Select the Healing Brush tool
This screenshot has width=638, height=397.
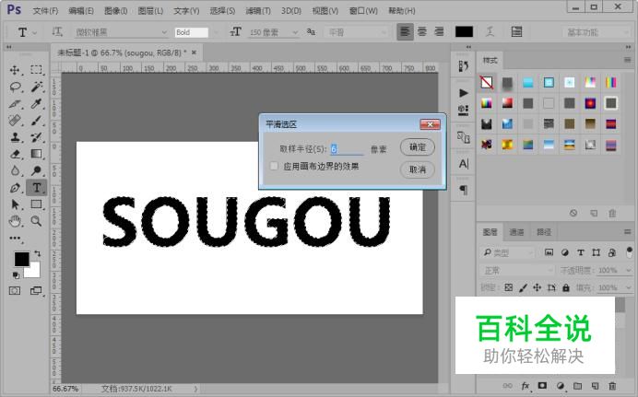[15, 121]
